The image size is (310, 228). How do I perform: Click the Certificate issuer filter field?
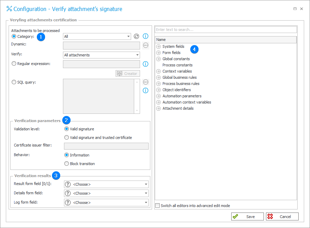coord(106,146)
